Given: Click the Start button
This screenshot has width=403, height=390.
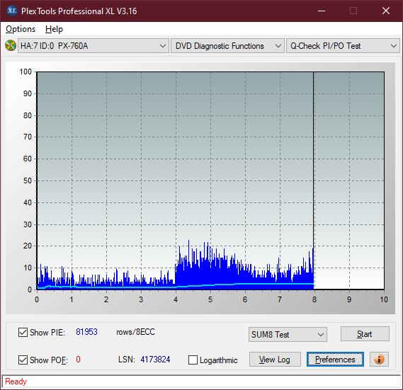Looking at the screenshot, I should coord(365,334).
